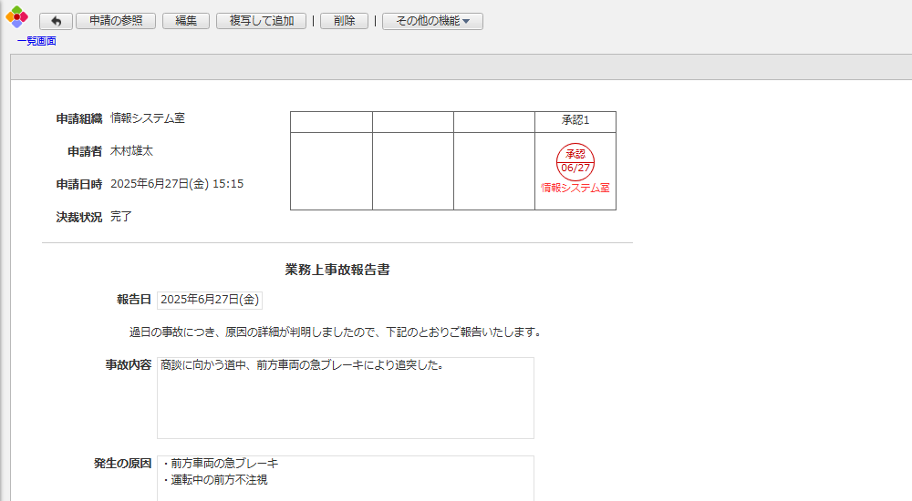
Task: Click the 申請組織 value 情報システム室
Action: pos(148,118)
